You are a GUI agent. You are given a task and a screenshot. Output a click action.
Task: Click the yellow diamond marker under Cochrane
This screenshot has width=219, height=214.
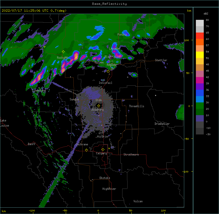[86, 150]
